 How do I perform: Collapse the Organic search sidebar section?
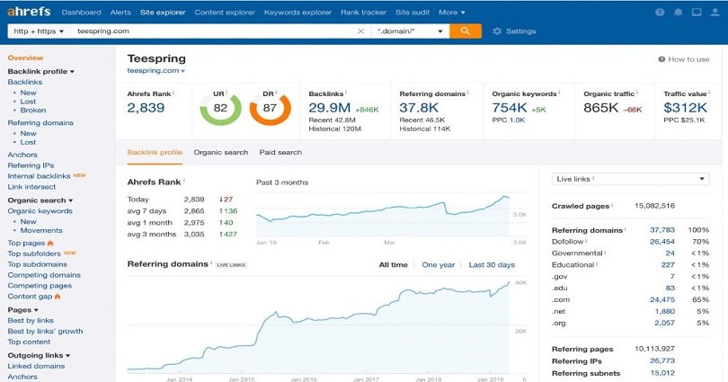point(40,200)
